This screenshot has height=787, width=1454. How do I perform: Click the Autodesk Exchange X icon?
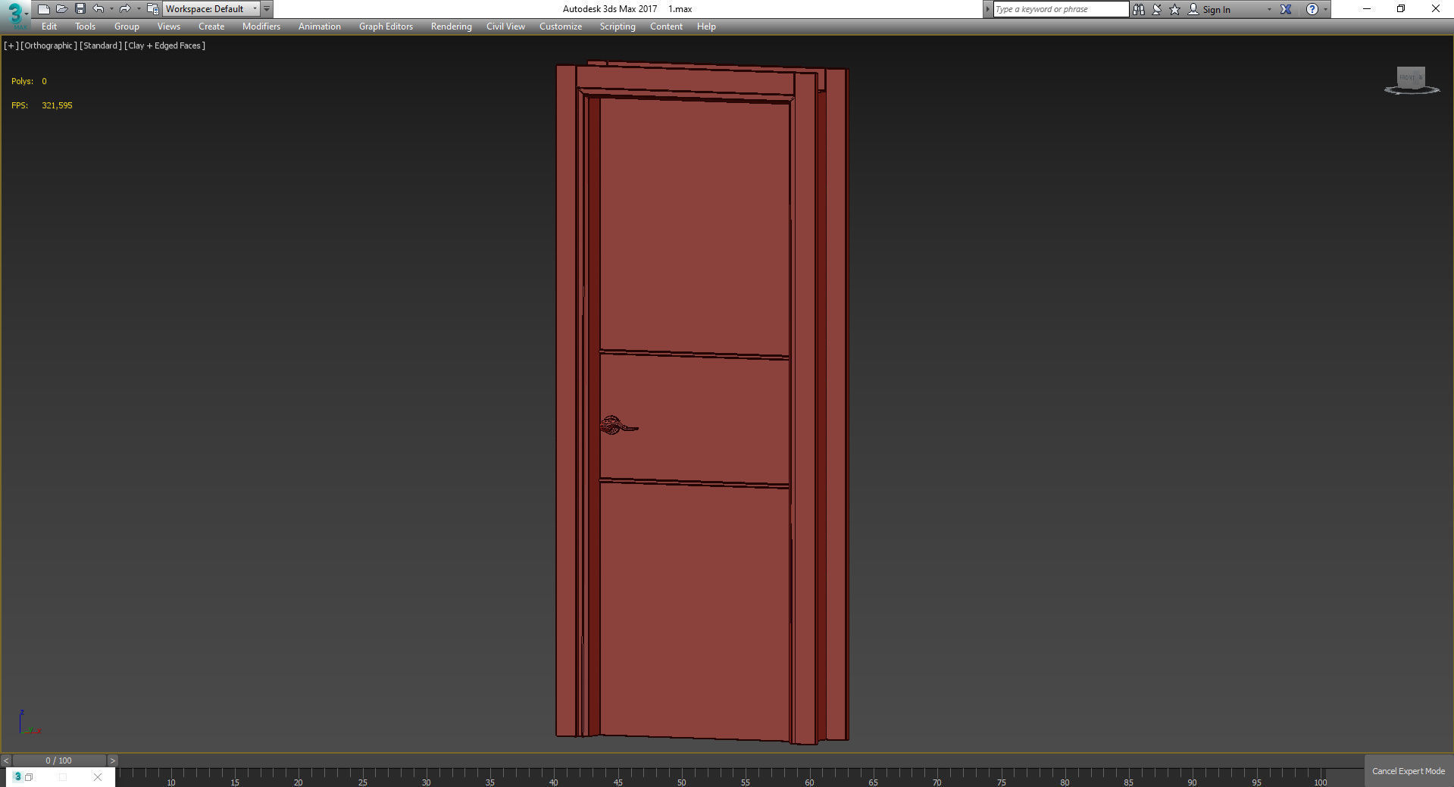(x=1286, y=9)
